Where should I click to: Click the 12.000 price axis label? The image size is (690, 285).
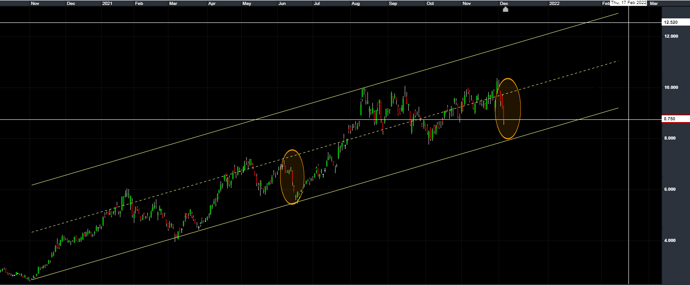(x=671, y=36)
